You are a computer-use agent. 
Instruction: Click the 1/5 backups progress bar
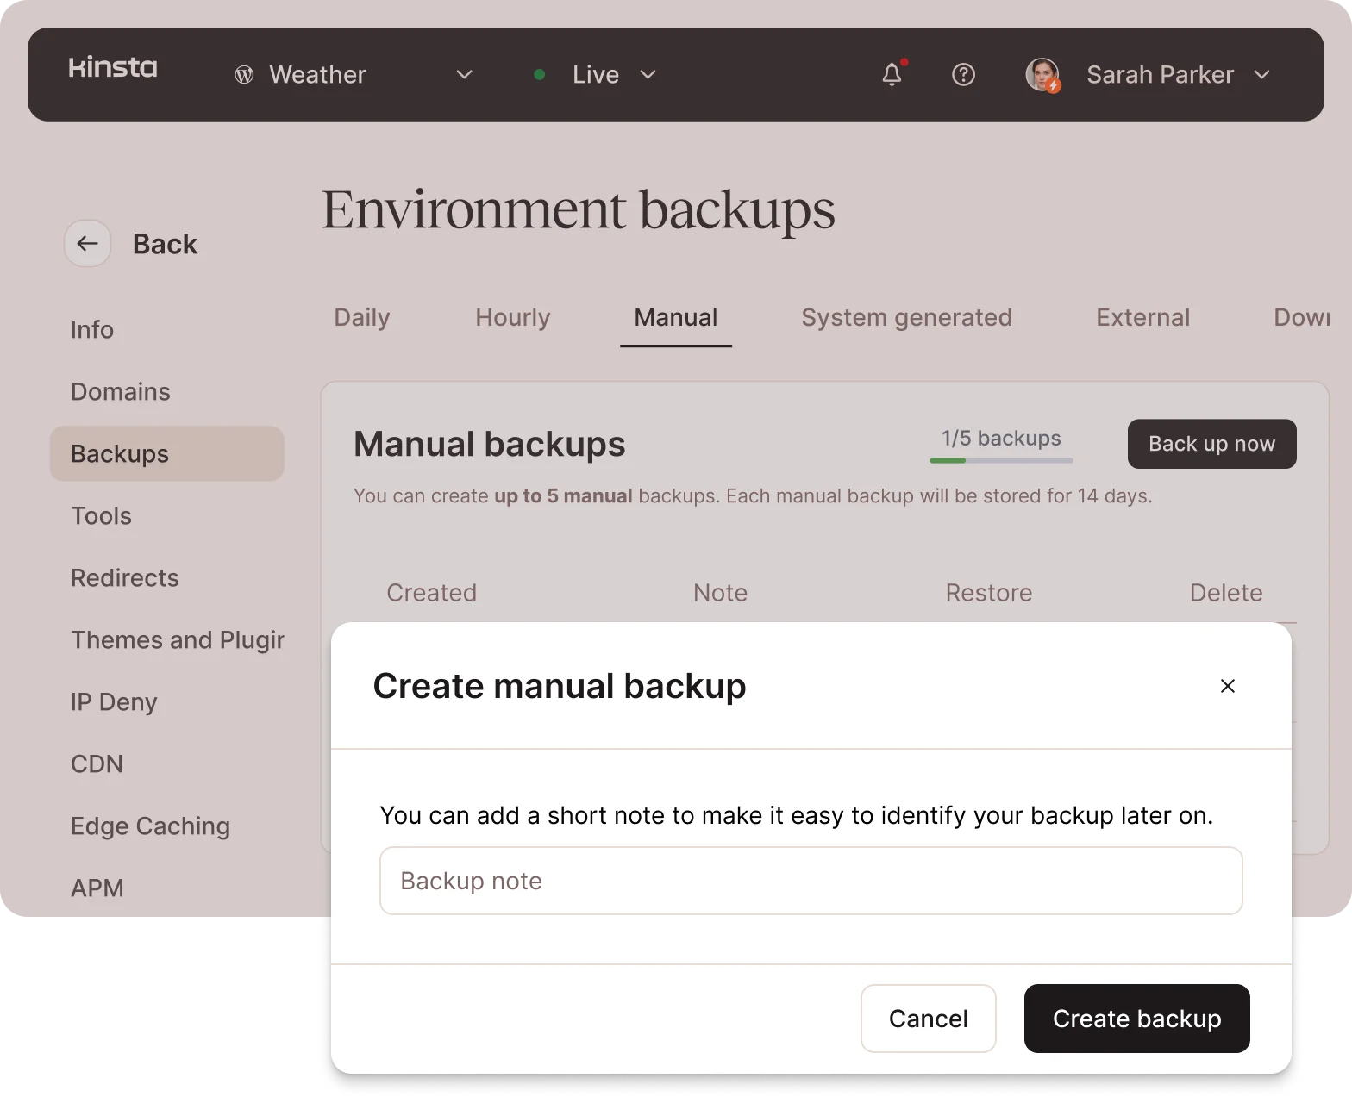tap(1001, 460)
